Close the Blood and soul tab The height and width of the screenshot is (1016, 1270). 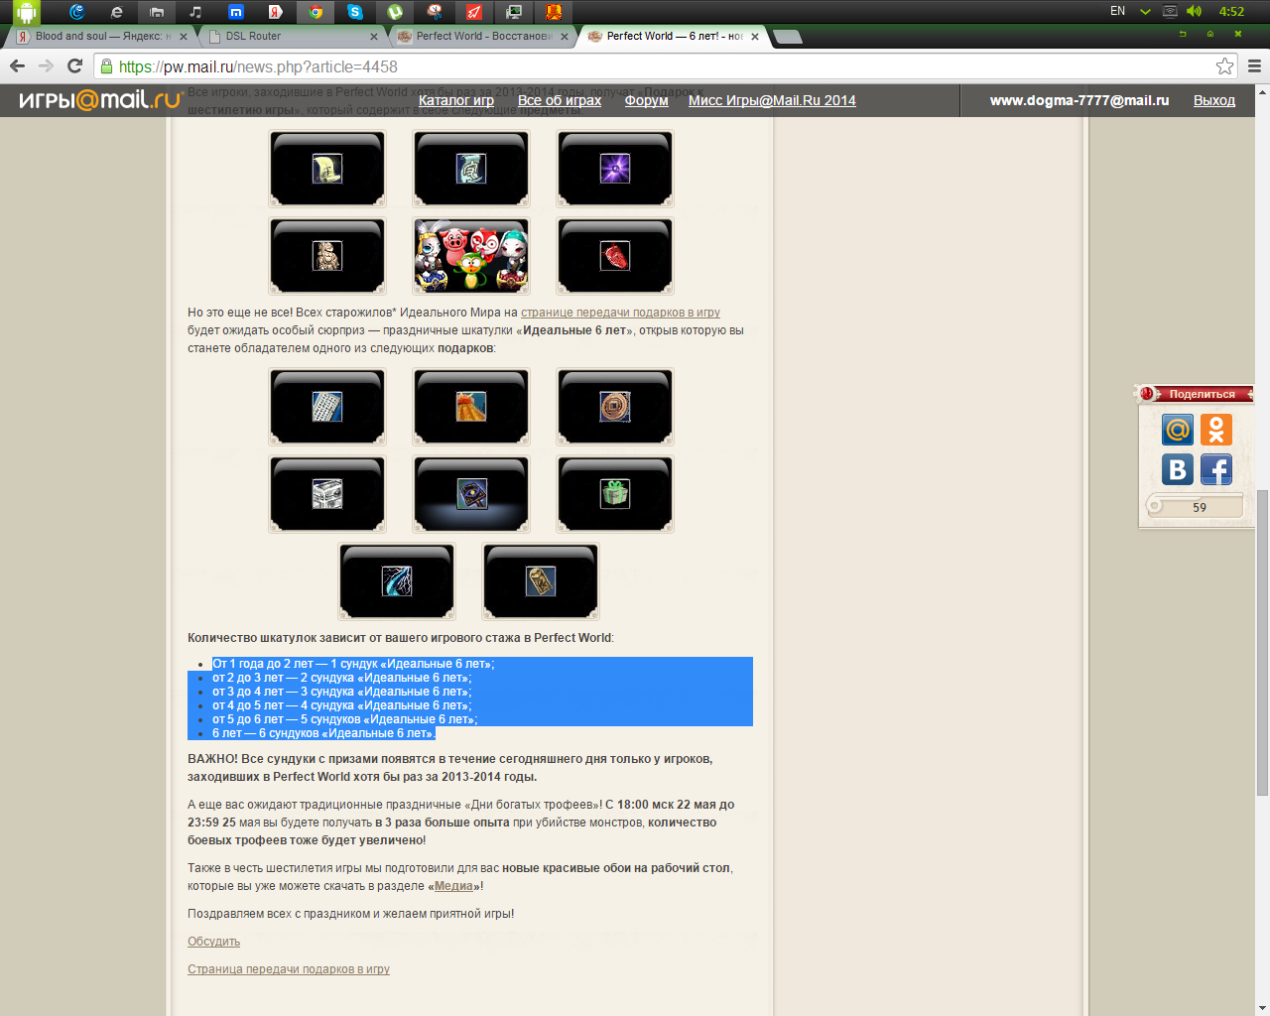(184, 37)
